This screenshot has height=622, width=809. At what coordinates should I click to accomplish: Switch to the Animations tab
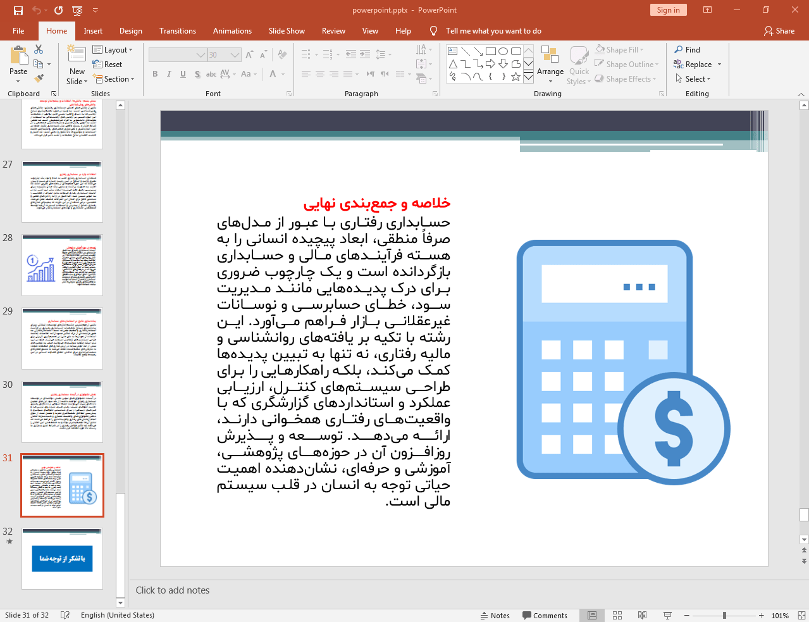(x=232, y=31)
